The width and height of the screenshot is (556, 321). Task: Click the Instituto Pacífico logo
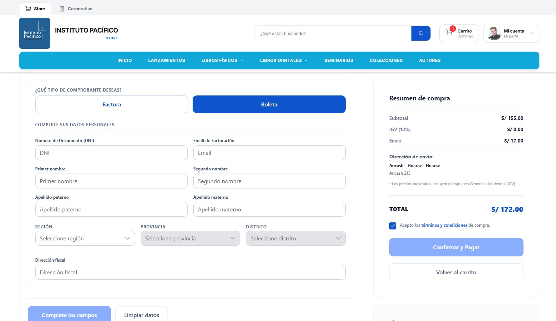[35, 33]
